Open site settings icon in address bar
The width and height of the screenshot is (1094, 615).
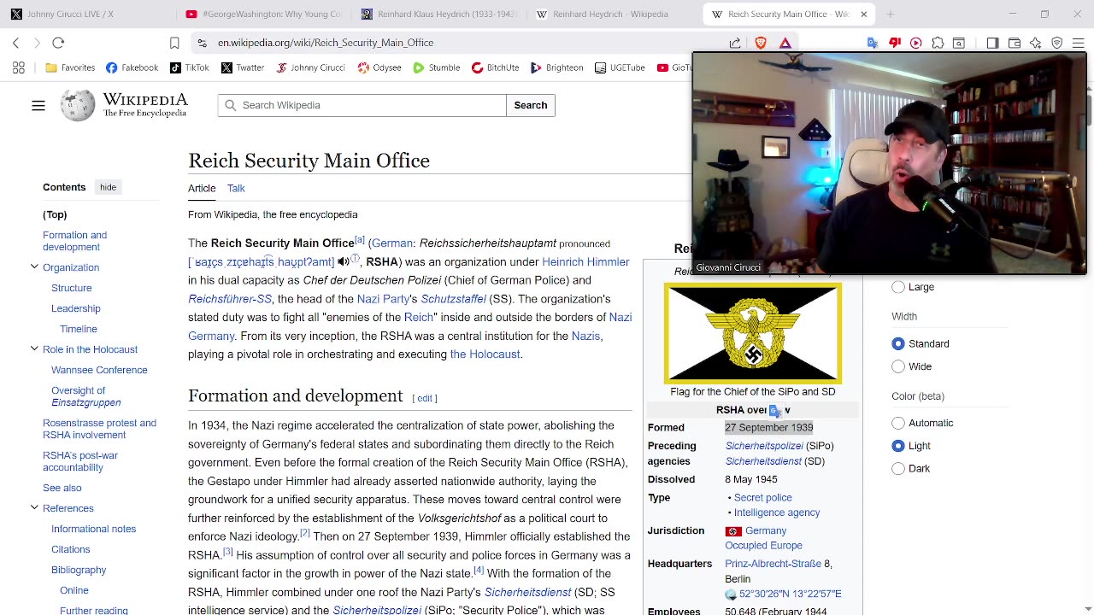point(201,43)
